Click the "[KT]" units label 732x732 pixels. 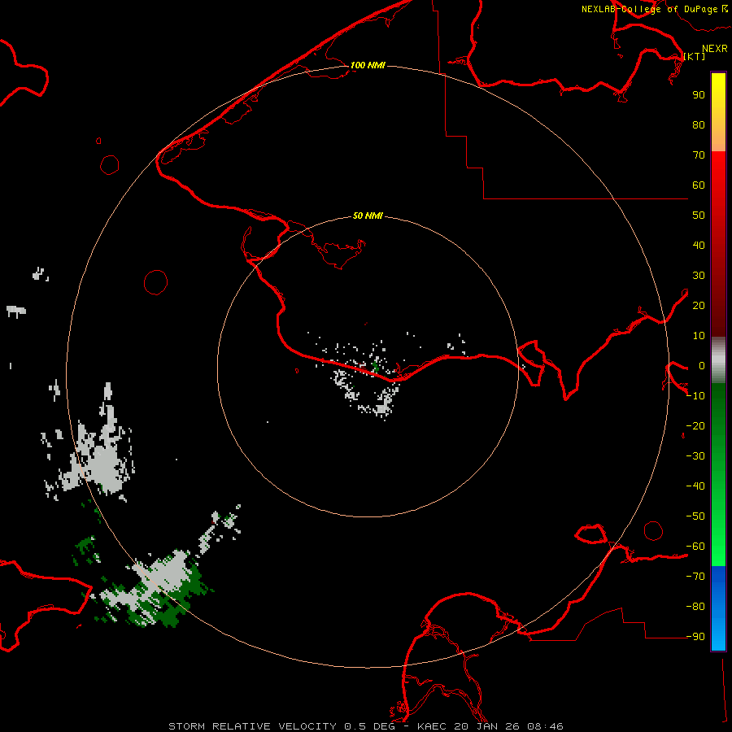coord(695,56)
